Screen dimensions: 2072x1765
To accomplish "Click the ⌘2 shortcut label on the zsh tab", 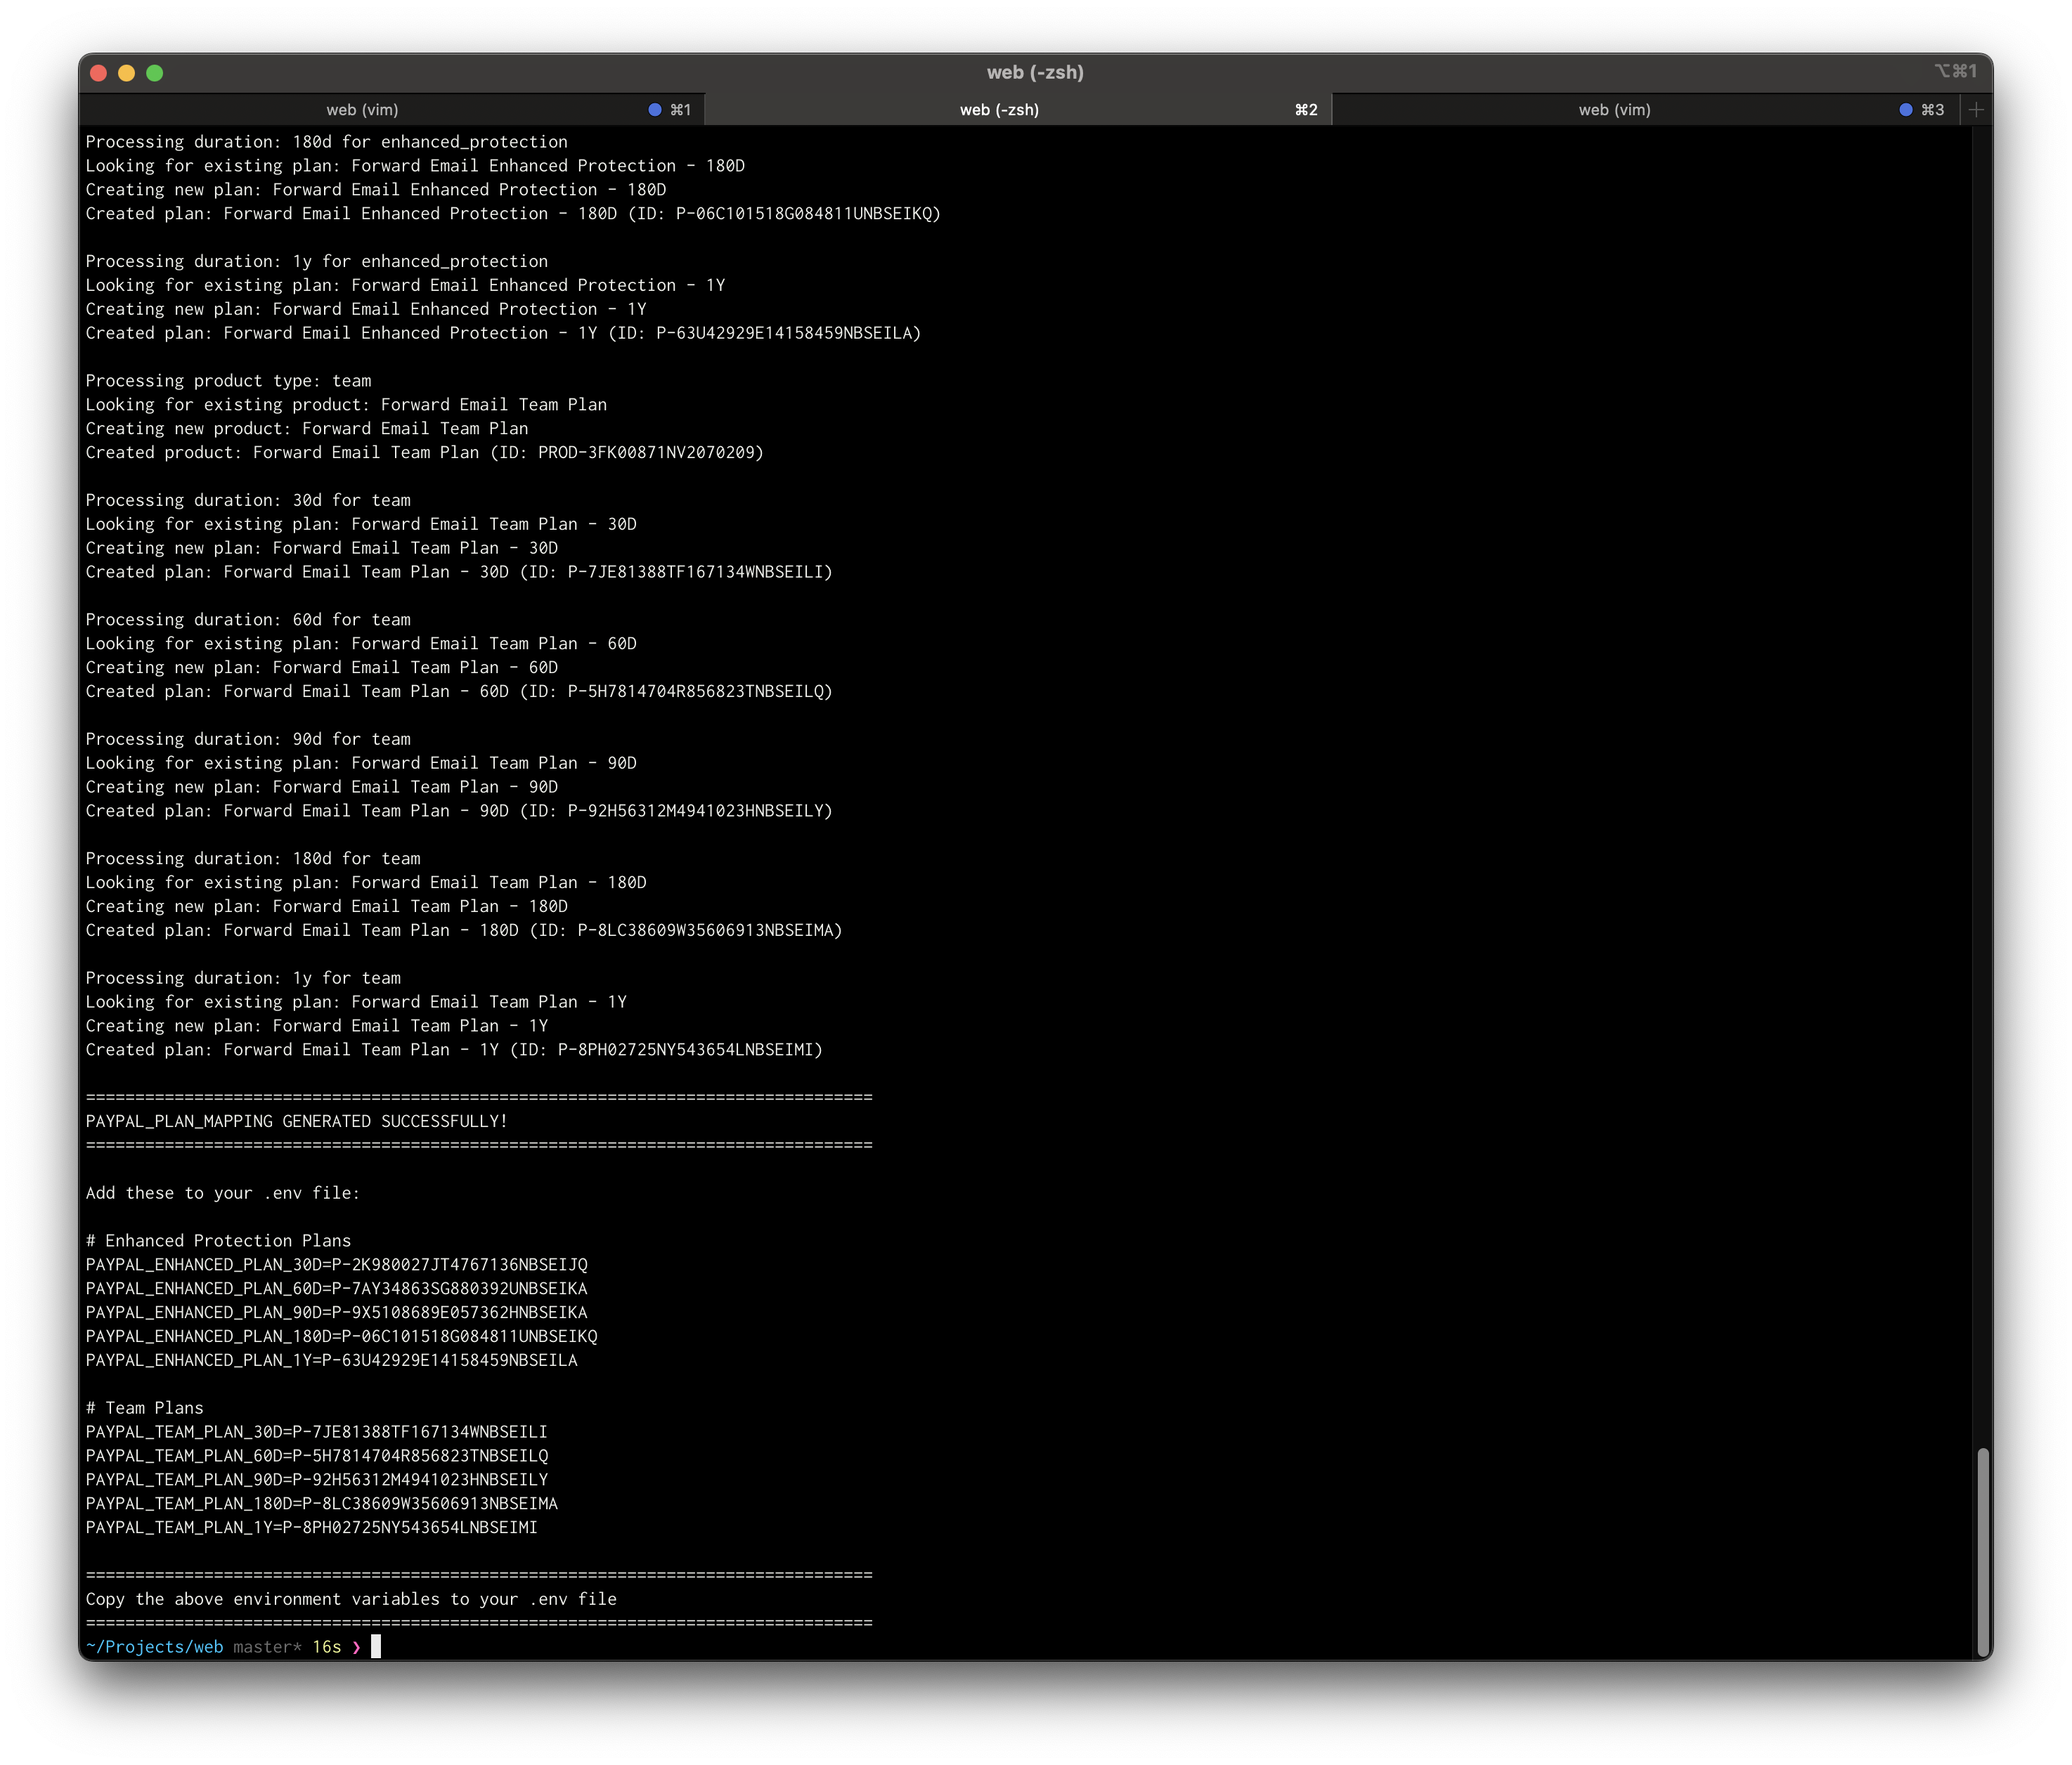I will pos(1306,110).
